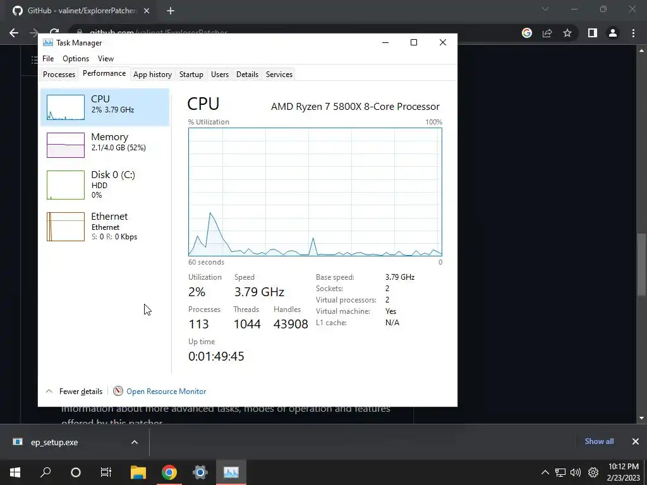Click the Open Resource Monitor link

coord(166,392)
